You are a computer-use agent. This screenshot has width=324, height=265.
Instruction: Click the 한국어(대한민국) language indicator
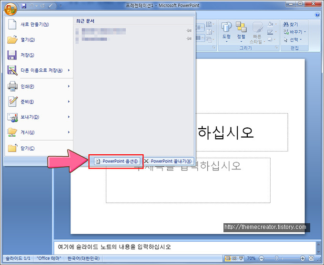click(x=84, y=258)
